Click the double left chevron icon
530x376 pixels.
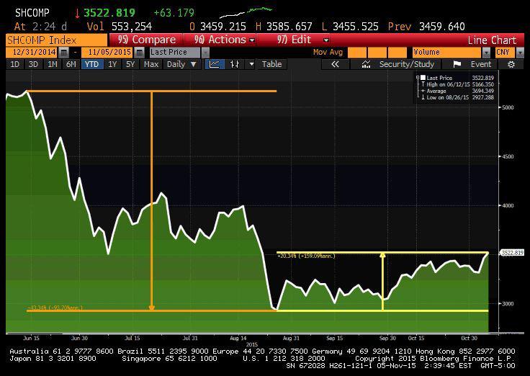(x=335, y=64)
